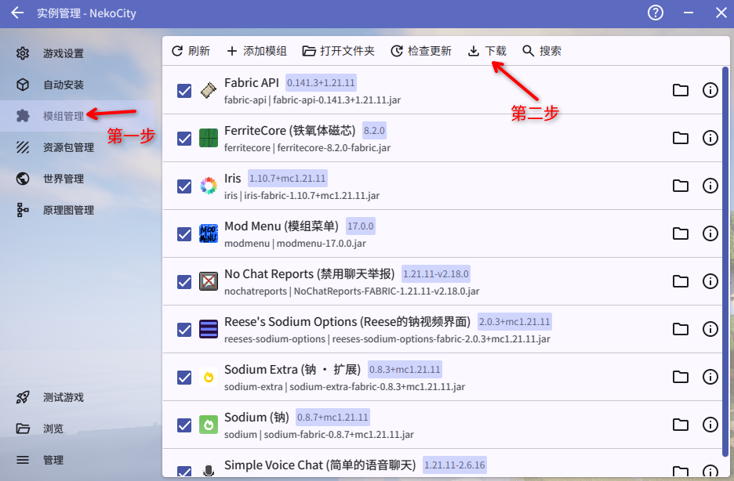Go to 世界管理 sidebar item

pos(63,179)
